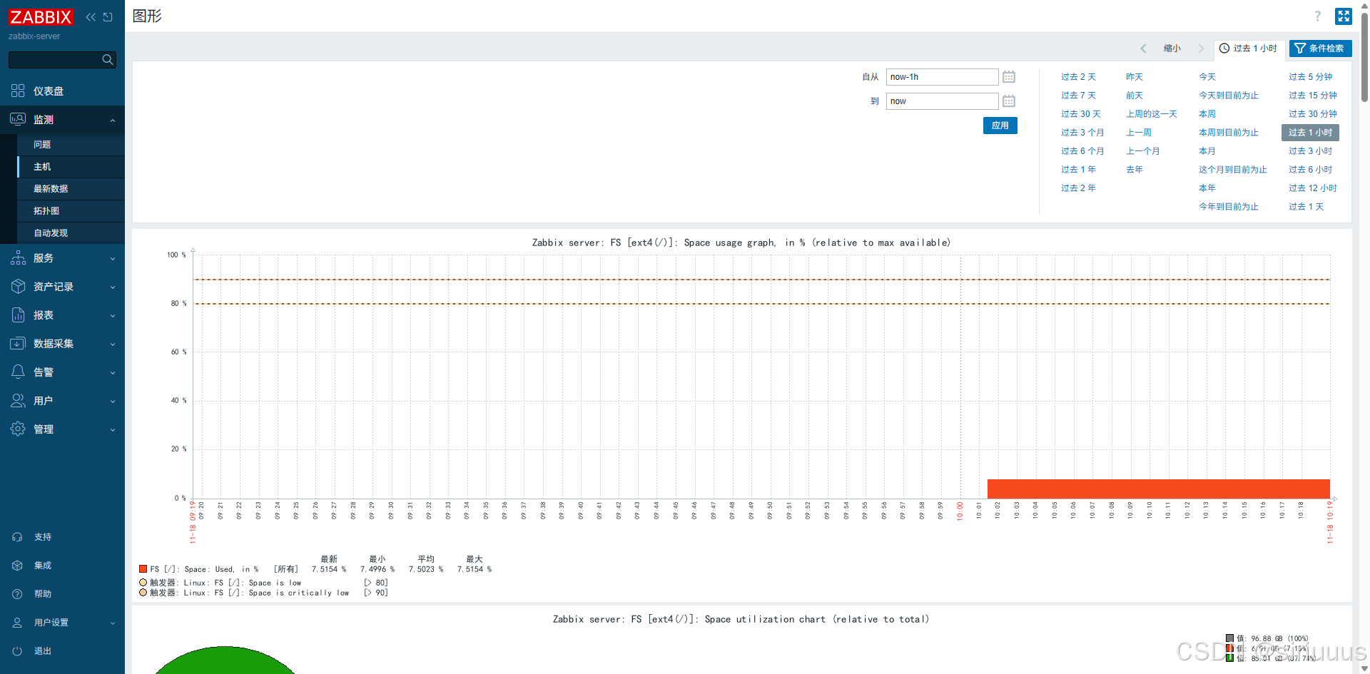Select 过去 2 天 range
This screenshot has height=674, width=1370.
[x=1078, y=77]
